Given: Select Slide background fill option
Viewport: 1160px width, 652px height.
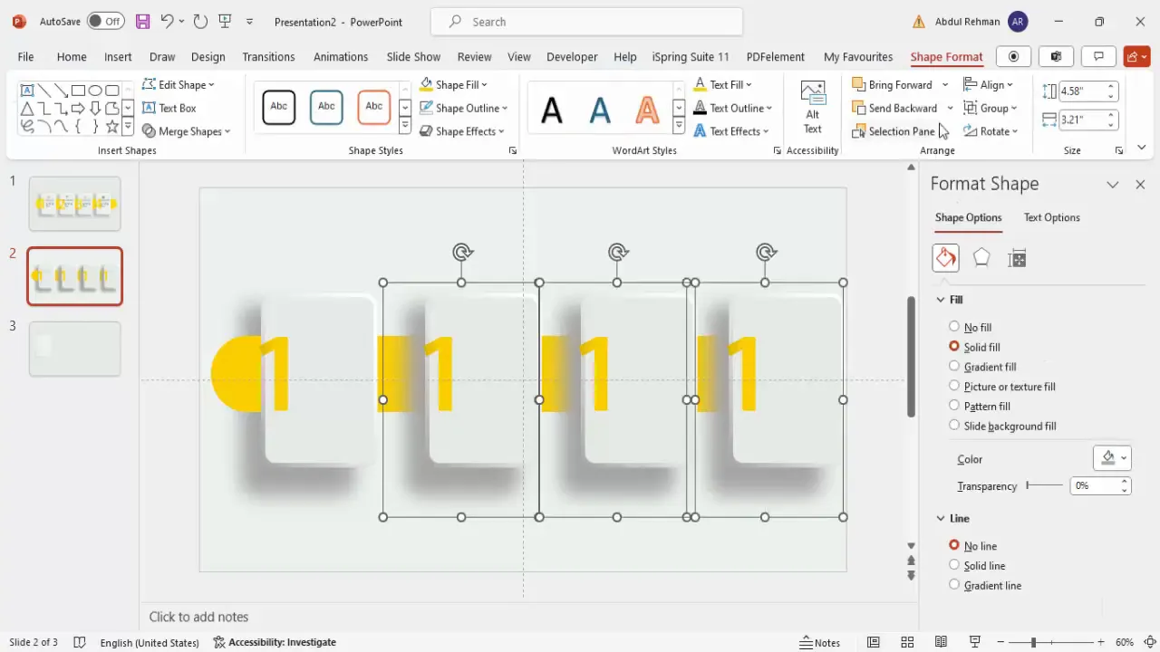Looking at the screenshot, I should tap(954, 426).
